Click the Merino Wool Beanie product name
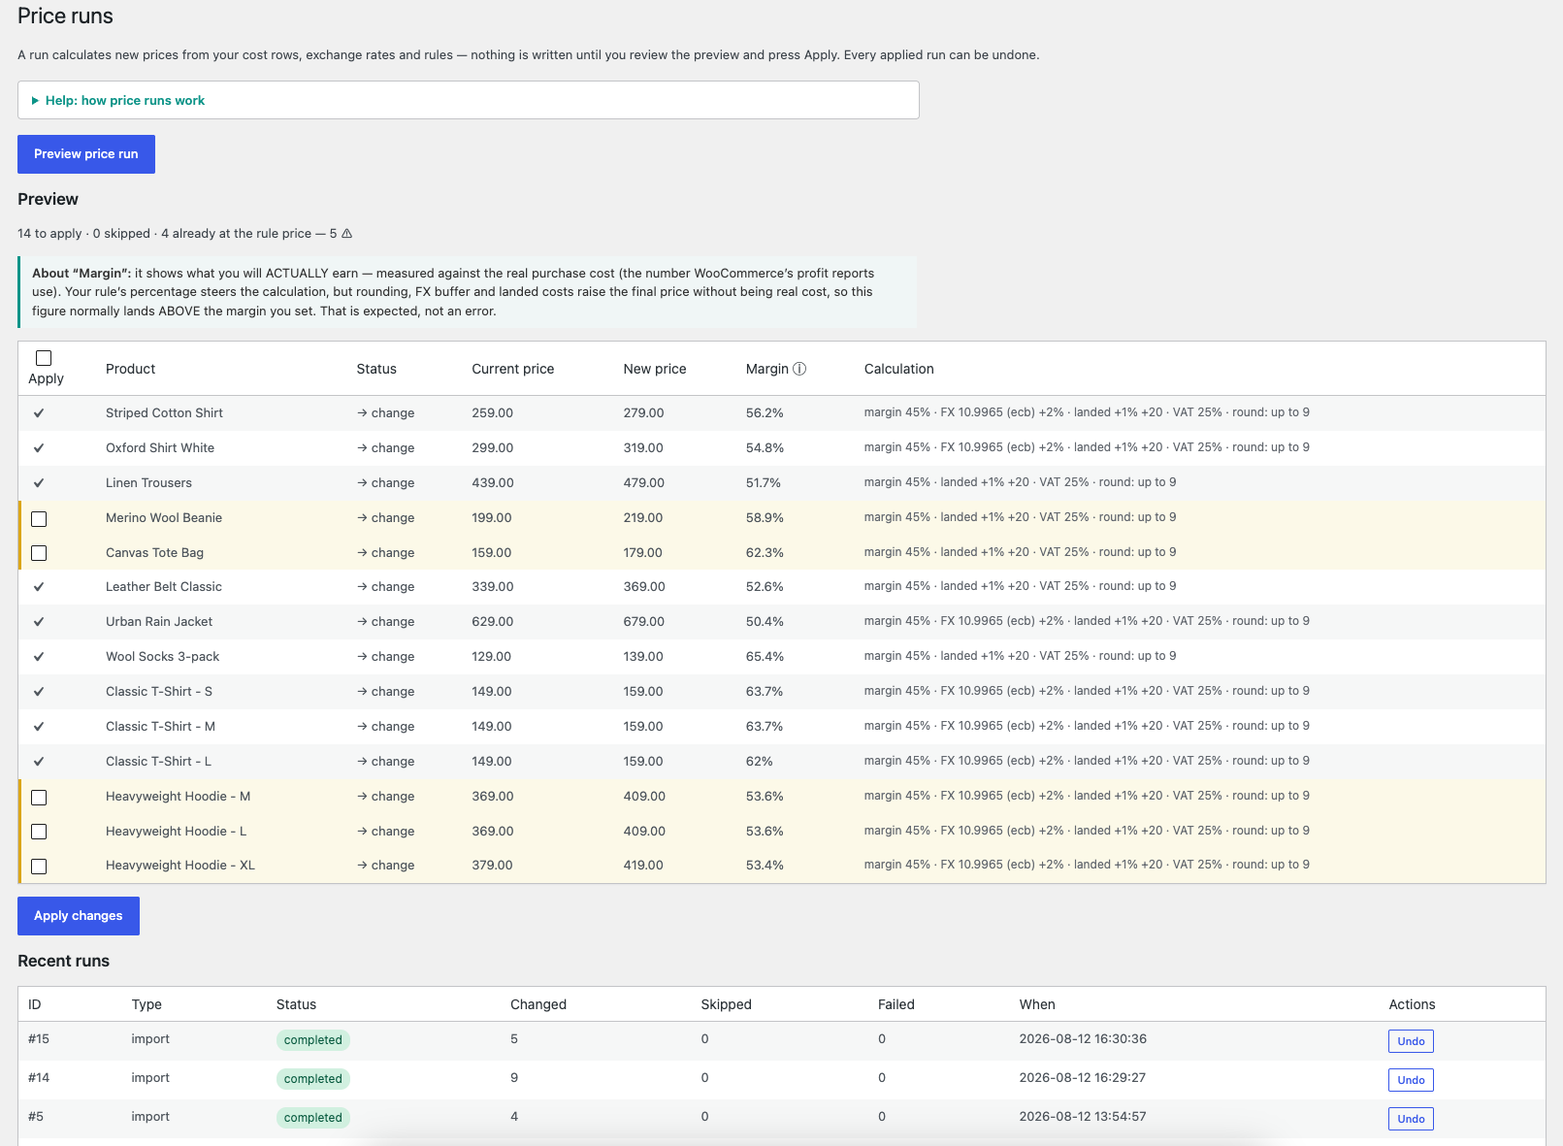 [164, 518]
